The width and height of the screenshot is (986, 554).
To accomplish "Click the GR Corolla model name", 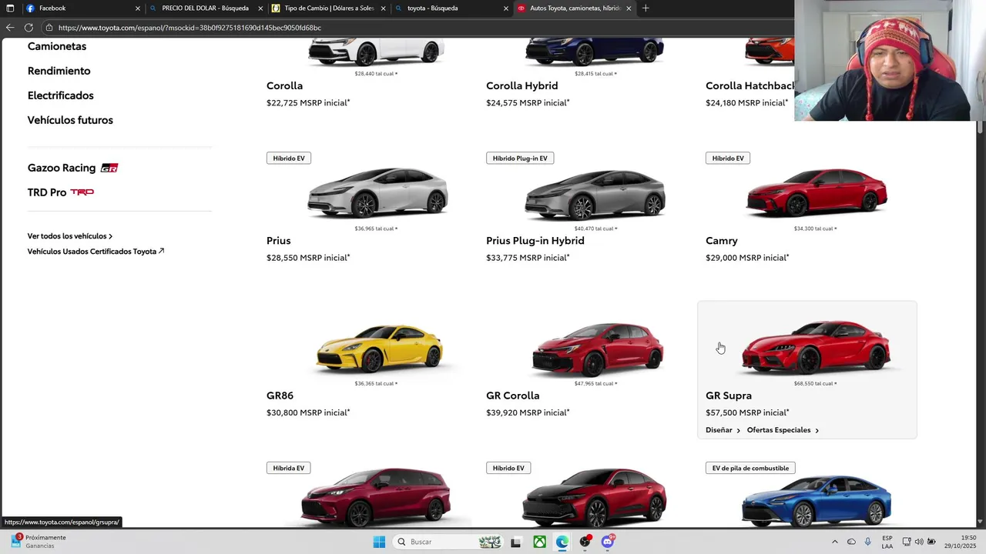I will 512,395.
